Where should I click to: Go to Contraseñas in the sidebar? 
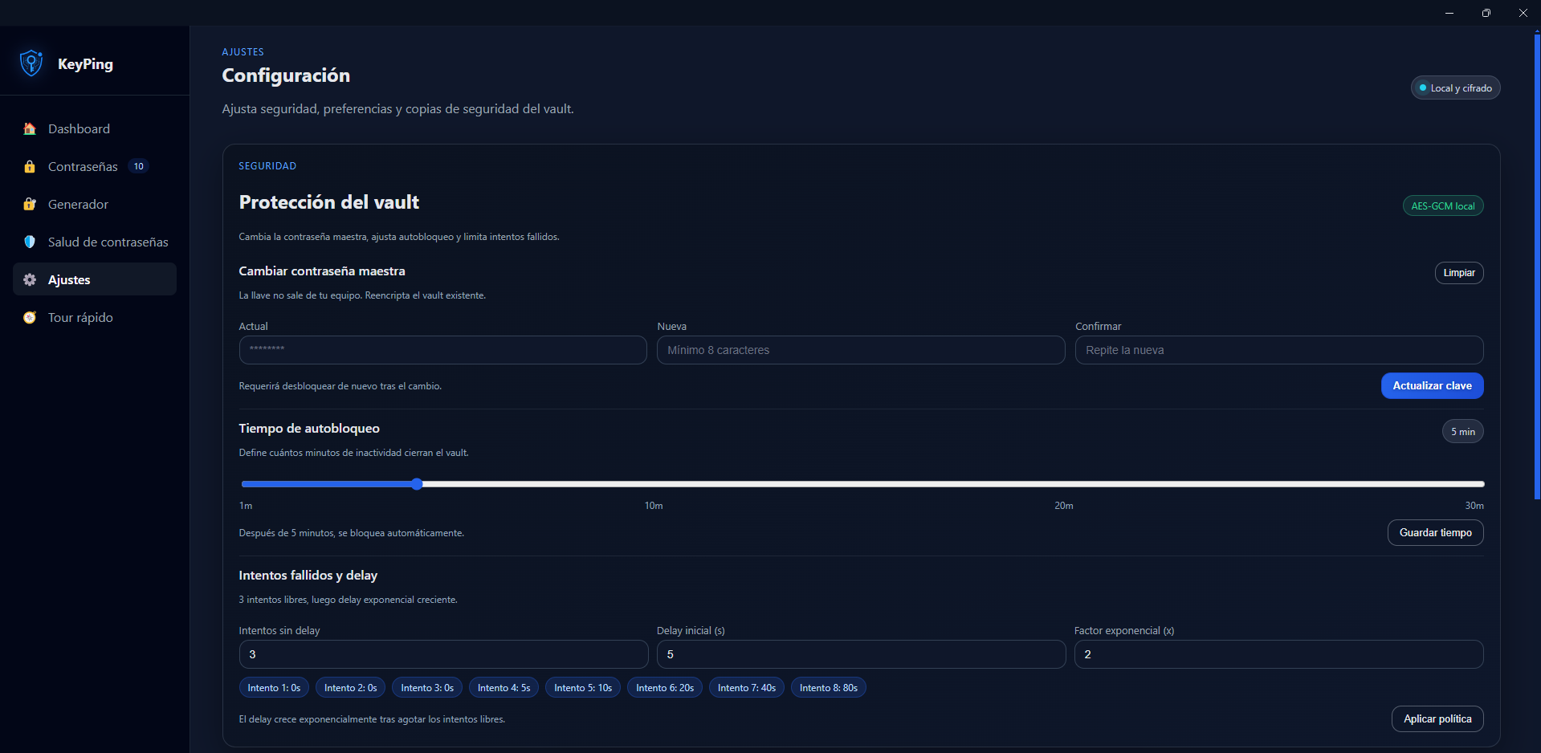(95, 167)
